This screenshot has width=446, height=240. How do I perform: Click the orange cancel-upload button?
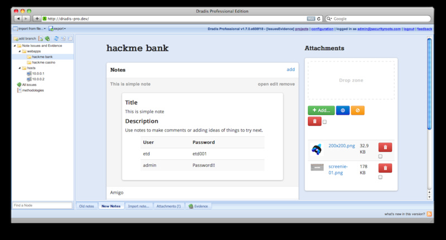357,111
